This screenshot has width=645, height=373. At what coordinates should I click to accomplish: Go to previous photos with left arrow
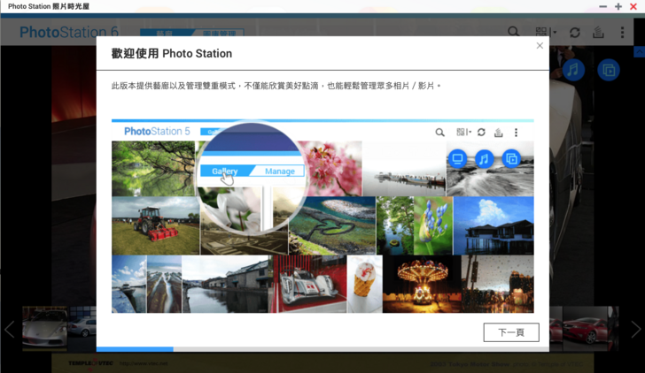point(10,330)
